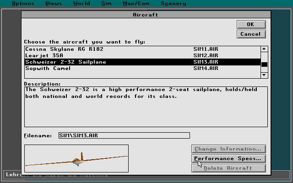
Task: Open Performance Specs dialog
Action: [x=228, y=159]
